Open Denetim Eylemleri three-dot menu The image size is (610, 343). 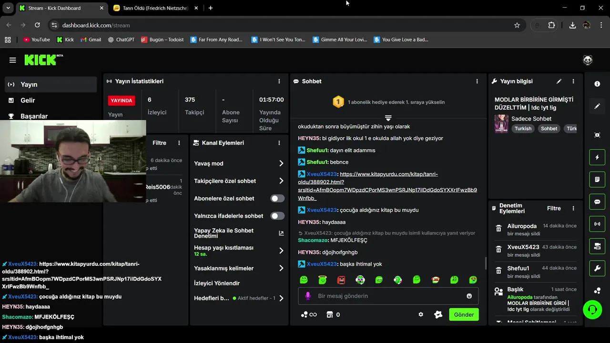click(x=573, y=208)
